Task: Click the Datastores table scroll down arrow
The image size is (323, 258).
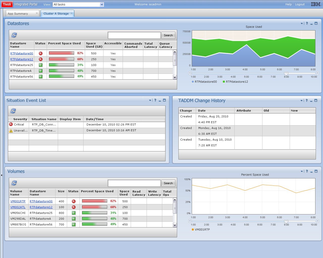Action: tap(175, 77)
